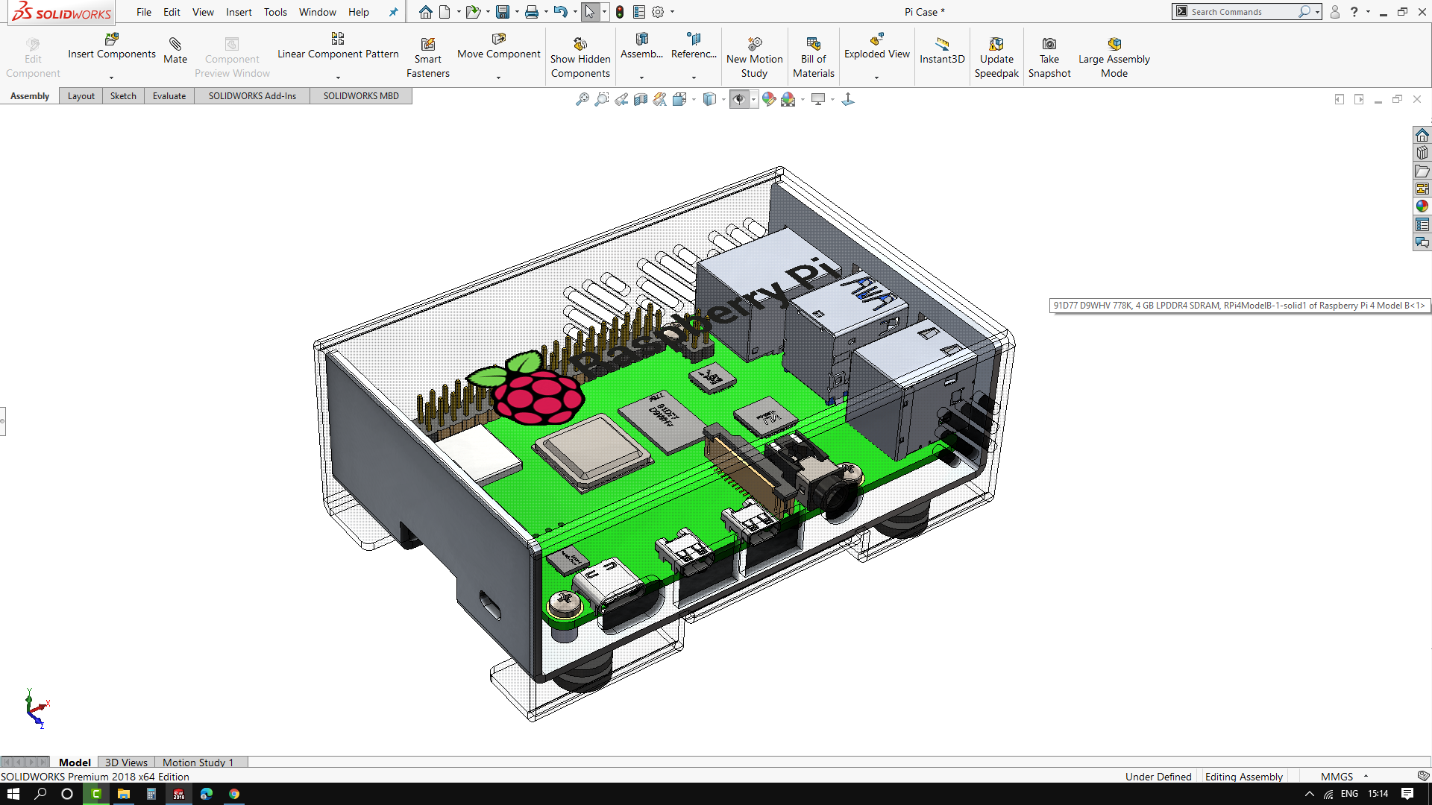This screenshot has height=805, width=1432.
Task: Open Reference Geometry tool
Action: [x=694, y=46]
